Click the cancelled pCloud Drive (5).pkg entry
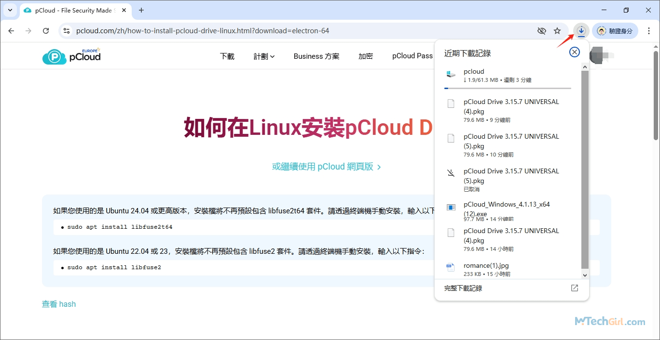This screenshot has height=340, width=660. [508, 180]
